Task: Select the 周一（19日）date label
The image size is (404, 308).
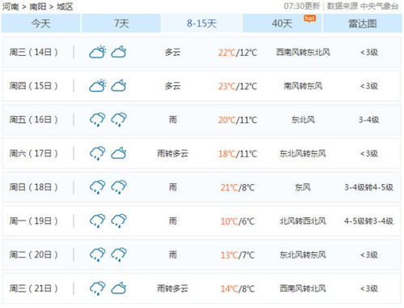Action: pyautogui.click(x=33, y=220)
